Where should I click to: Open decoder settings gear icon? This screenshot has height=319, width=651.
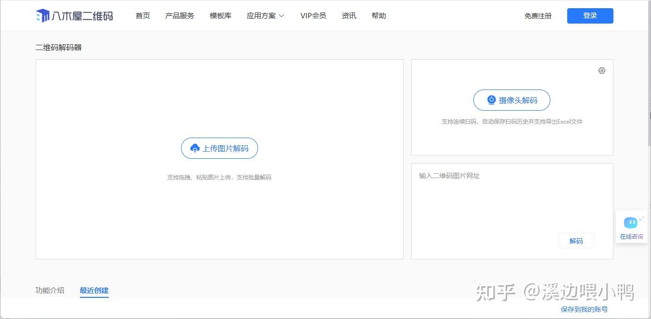coord(602,71)
